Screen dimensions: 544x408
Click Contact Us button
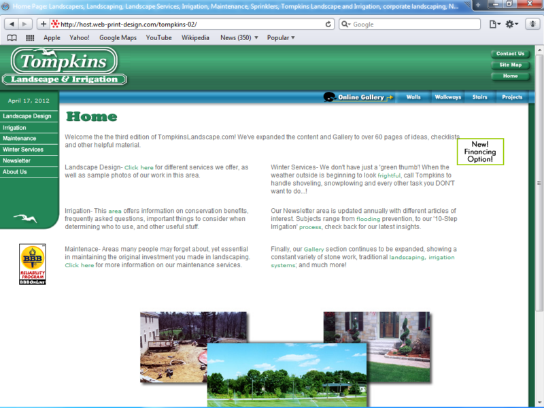[x=511, y=54]
